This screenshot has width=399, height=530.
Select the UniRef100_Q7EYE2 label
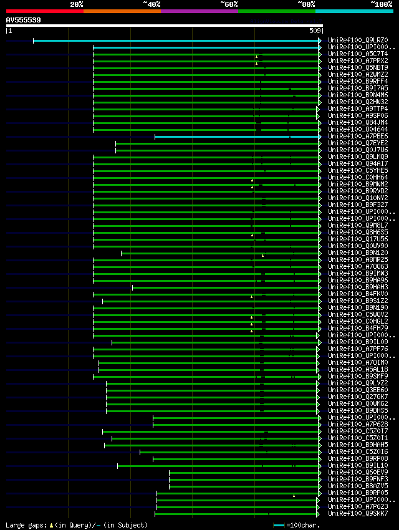tap(358, 143)
